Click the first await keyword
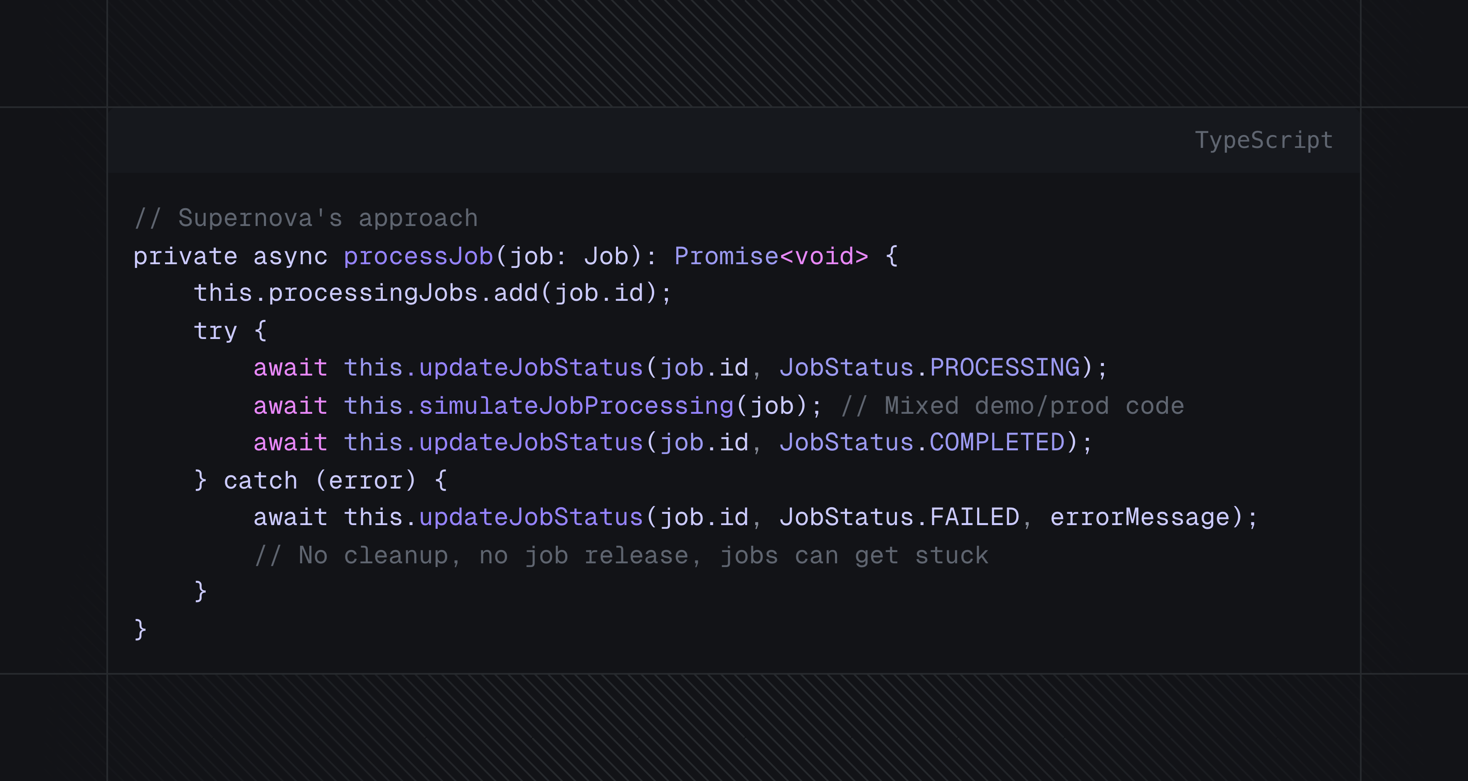This screenshot has height=781, width=1468. [290, 367]
